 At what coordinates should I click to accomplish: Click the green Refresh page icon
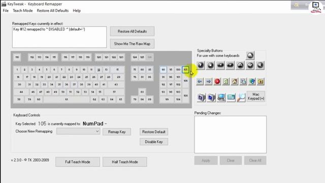tap(226, 81)
